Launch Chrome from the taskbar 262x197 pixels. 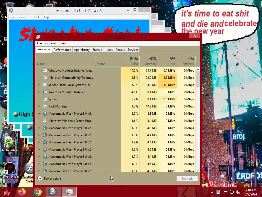click(x=37, y=192)
